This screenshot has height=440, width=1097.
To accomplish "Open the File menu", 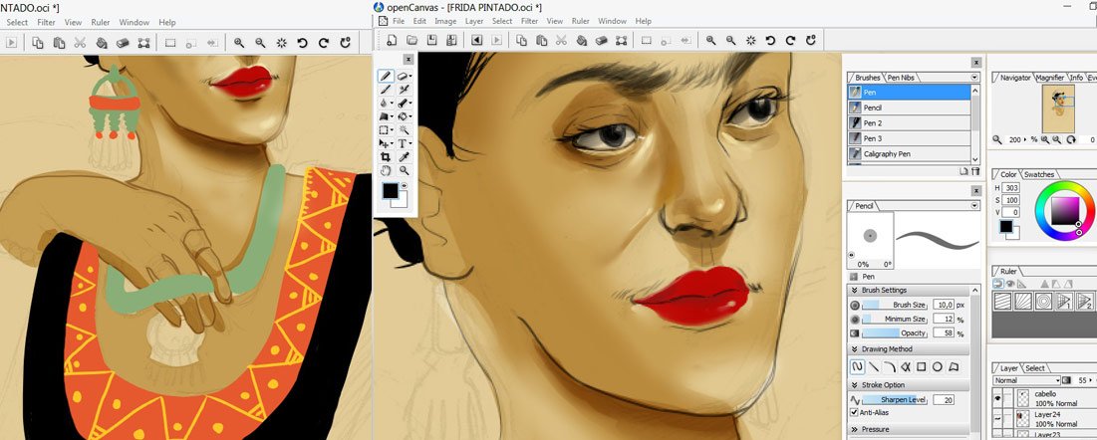I will click(399, 21).
